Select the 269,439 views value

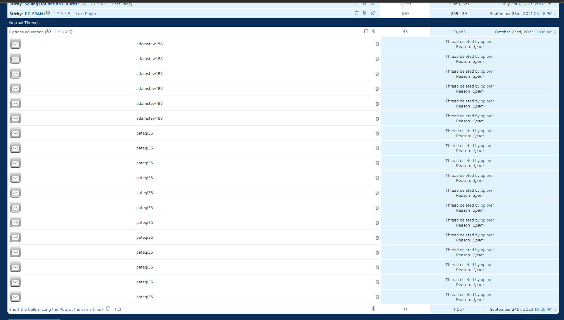(x=459, y=13)
